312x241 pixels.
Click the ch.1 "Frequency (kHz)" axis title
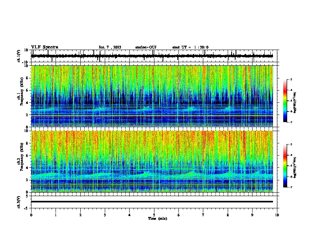point(22,91)
